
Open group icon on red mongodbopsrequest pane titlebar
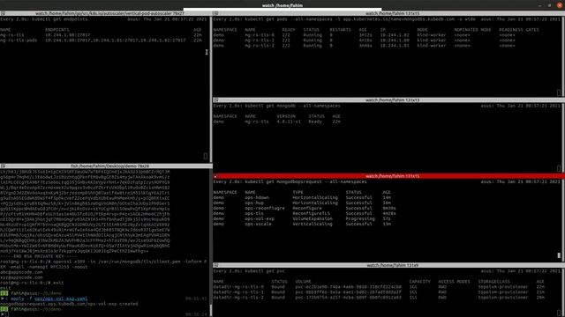tap(215, 176)
